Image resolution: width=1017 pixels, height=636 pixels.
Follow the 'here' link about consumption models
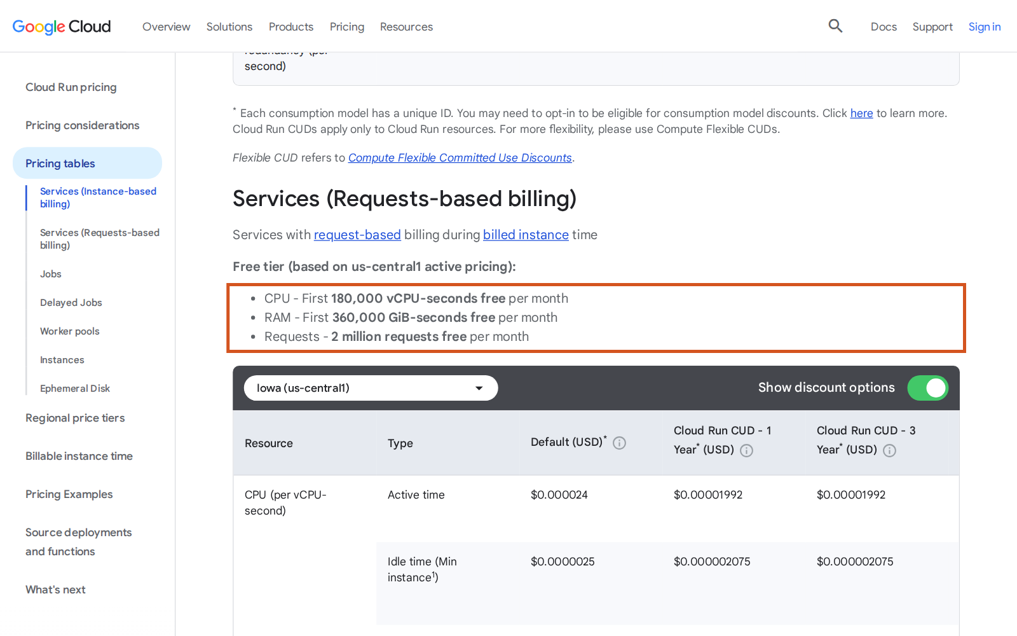861,113
